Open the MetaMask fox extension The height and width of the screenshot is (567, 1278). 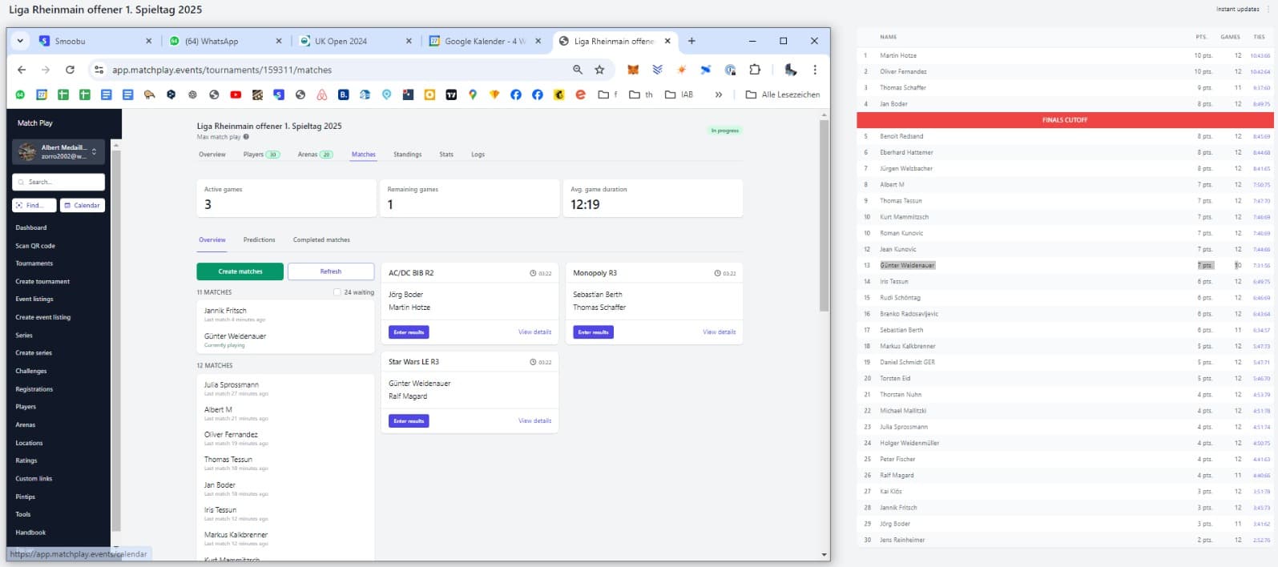pyautogui.click(x=633, y=70)
